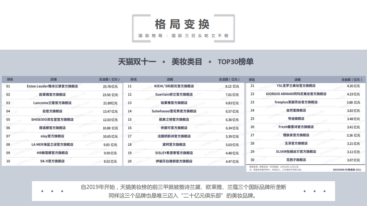The height and width of the screenshot is (206, 367).
Task: Select 珀莱雅官方旗舰店 row
Action: click(184, 103)
